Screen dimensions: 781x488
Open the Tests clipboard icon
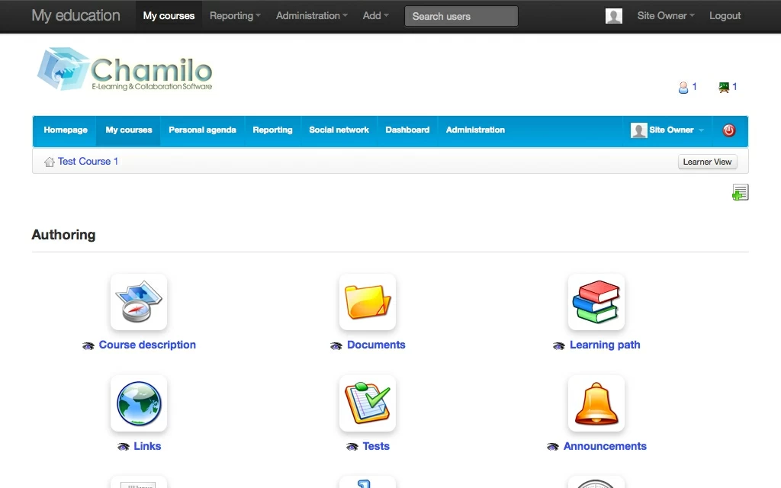click(368, 403)
